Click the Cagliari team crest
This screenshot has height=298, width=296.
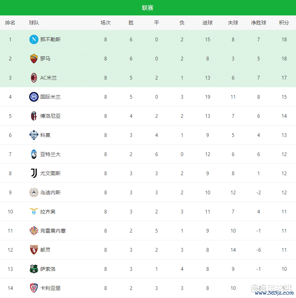click(34, 288)
